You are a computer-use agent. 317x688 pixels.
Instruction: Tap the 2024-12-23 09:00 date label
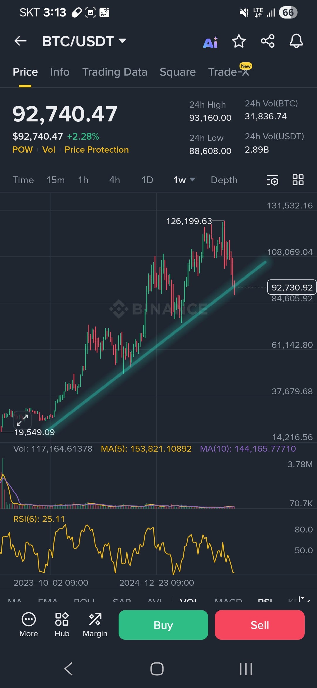[156, 583]
